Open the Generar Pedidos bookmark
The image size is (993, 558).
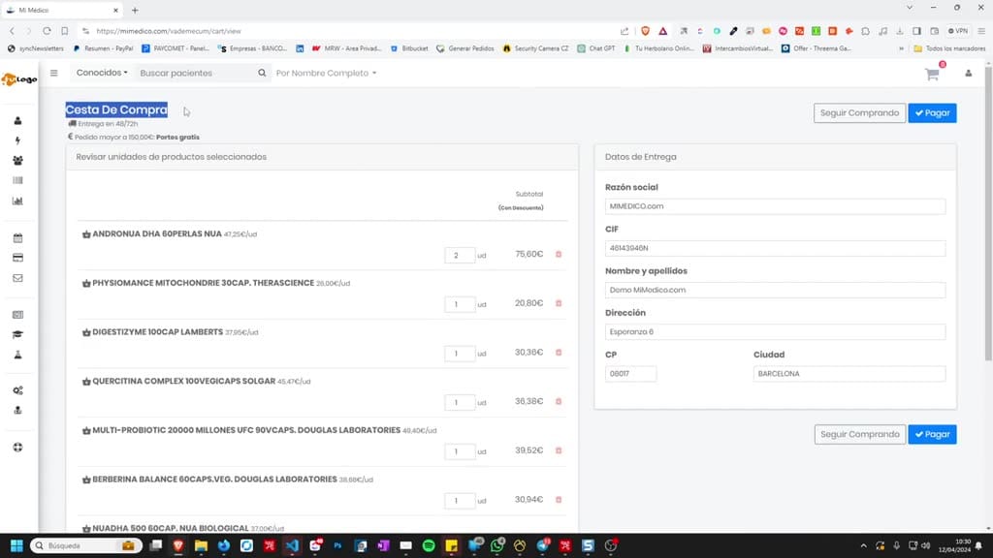point(464,48)
